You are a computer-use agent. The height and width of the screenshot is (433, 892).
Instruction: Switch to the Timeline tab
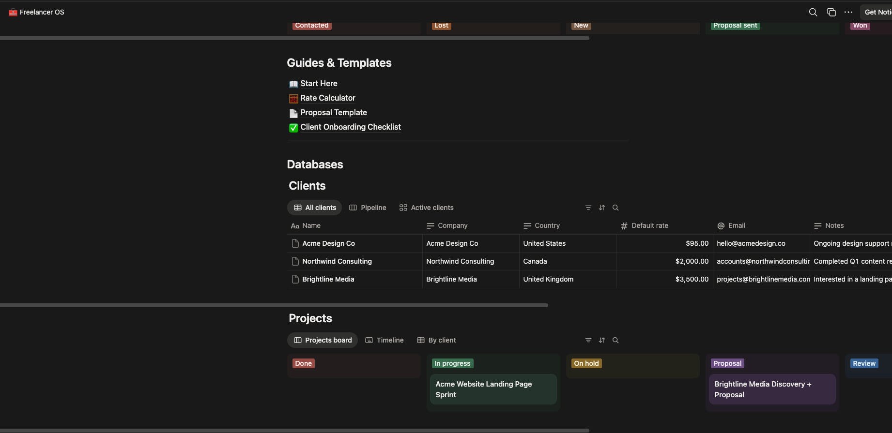pyautogui.click(x=384, y=340)
